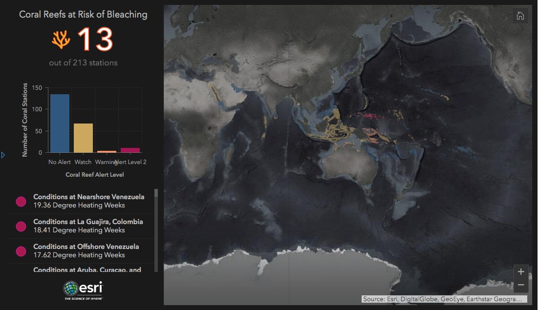
Task: Open Conditions at Aruba, Curacao entry
Action: 82,269
